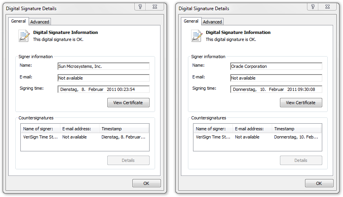Switch to Advanced tab in Sun Microsystems dialog
This screenshot has width=343, height=197.
pos(40,22)
